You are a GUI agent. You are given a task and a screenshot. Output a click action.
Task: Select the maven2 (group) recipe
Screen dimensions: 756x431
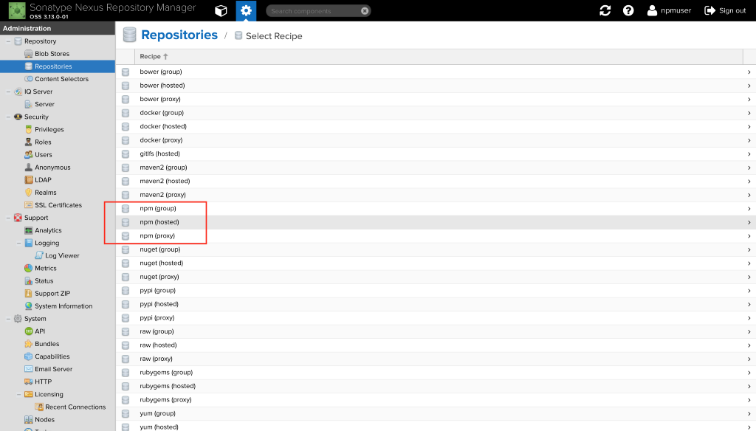[x=436, y=168]
